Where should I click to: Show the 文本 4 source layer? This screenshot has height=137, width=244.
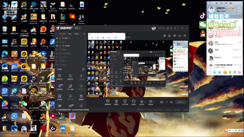coord(57,57)
